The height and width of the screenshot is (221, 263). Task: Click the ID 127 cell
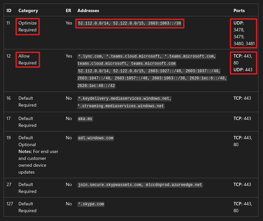pos(10,204)
